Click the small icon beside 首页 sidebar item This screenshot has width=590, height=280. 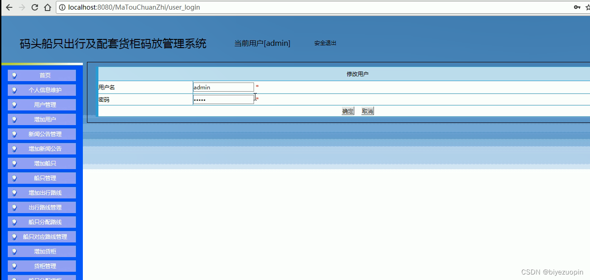tap(14, 75)
